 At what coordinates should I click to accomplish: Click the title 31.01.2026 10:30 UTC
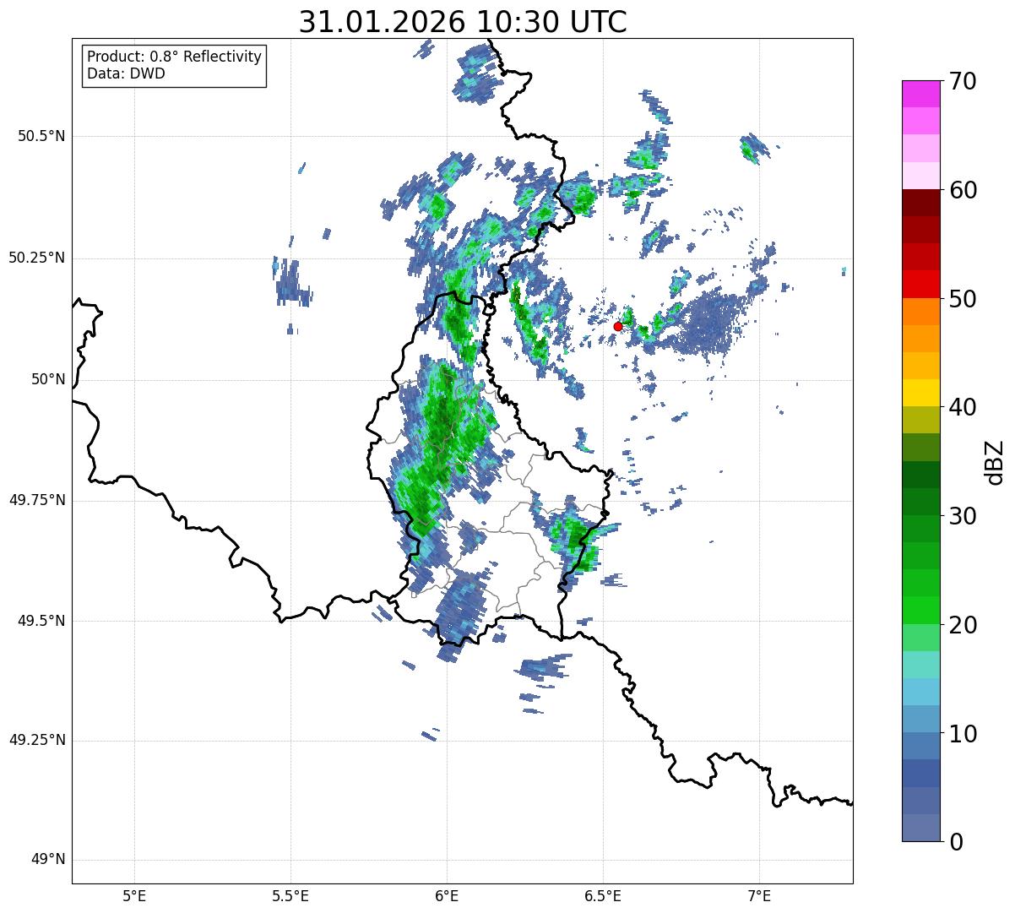[x=463, y=22]
